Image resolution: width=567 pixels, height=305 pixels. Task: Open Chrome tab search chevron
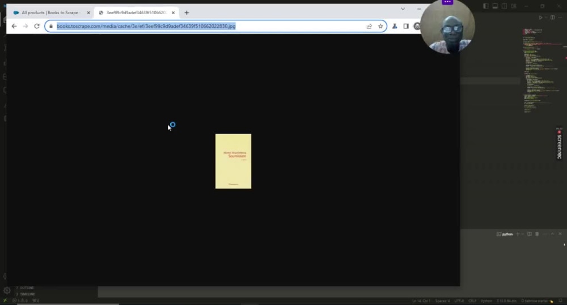tap(403, 9)
